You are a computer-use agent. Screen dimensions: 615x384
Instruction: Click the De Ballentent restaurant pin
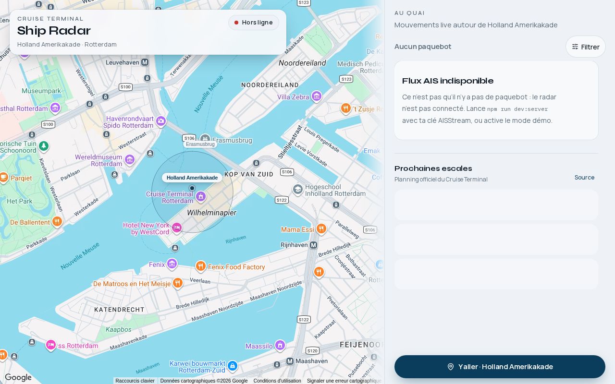click(57, 221)
